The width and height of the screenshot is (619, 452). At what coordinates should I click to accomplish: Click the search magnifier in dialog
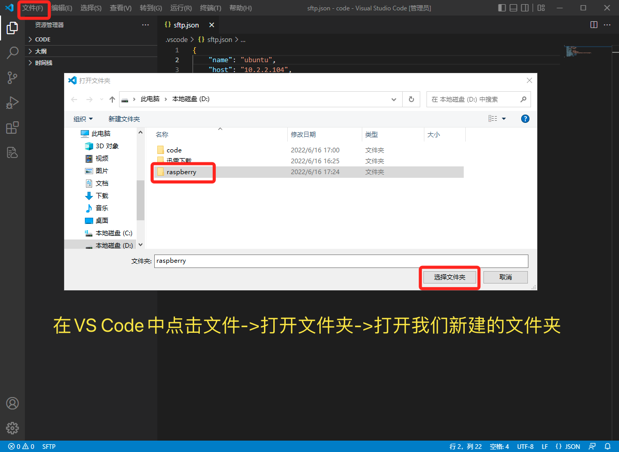523,99
